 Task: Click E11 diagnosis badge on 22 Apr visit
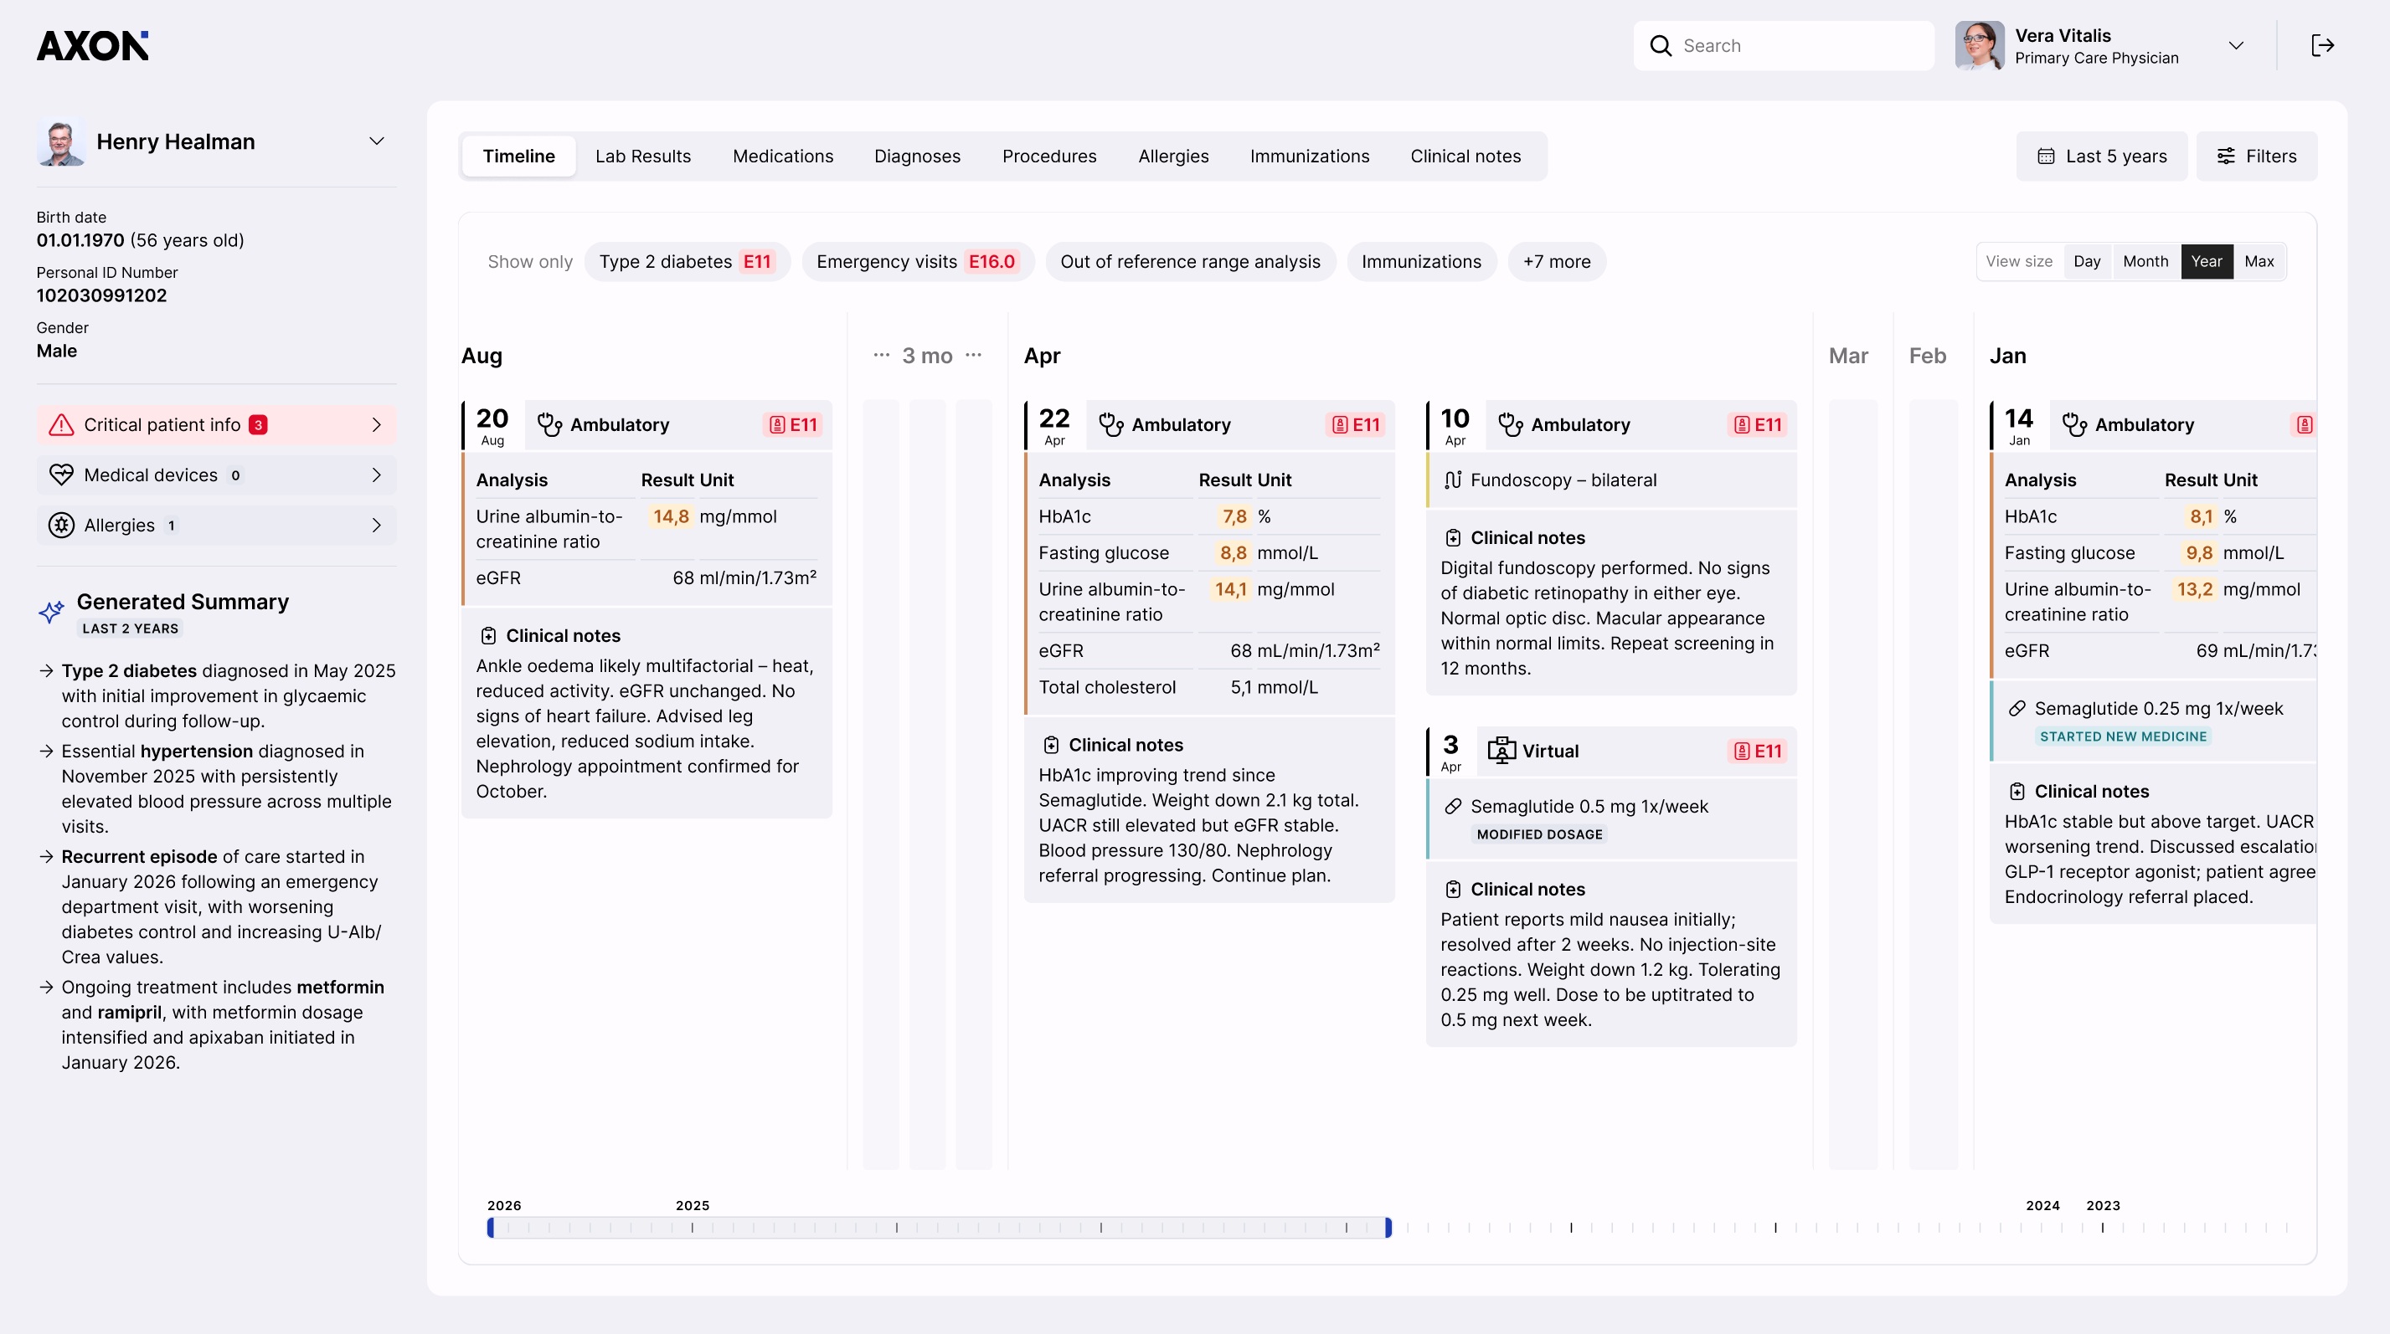pos(1356,424)
